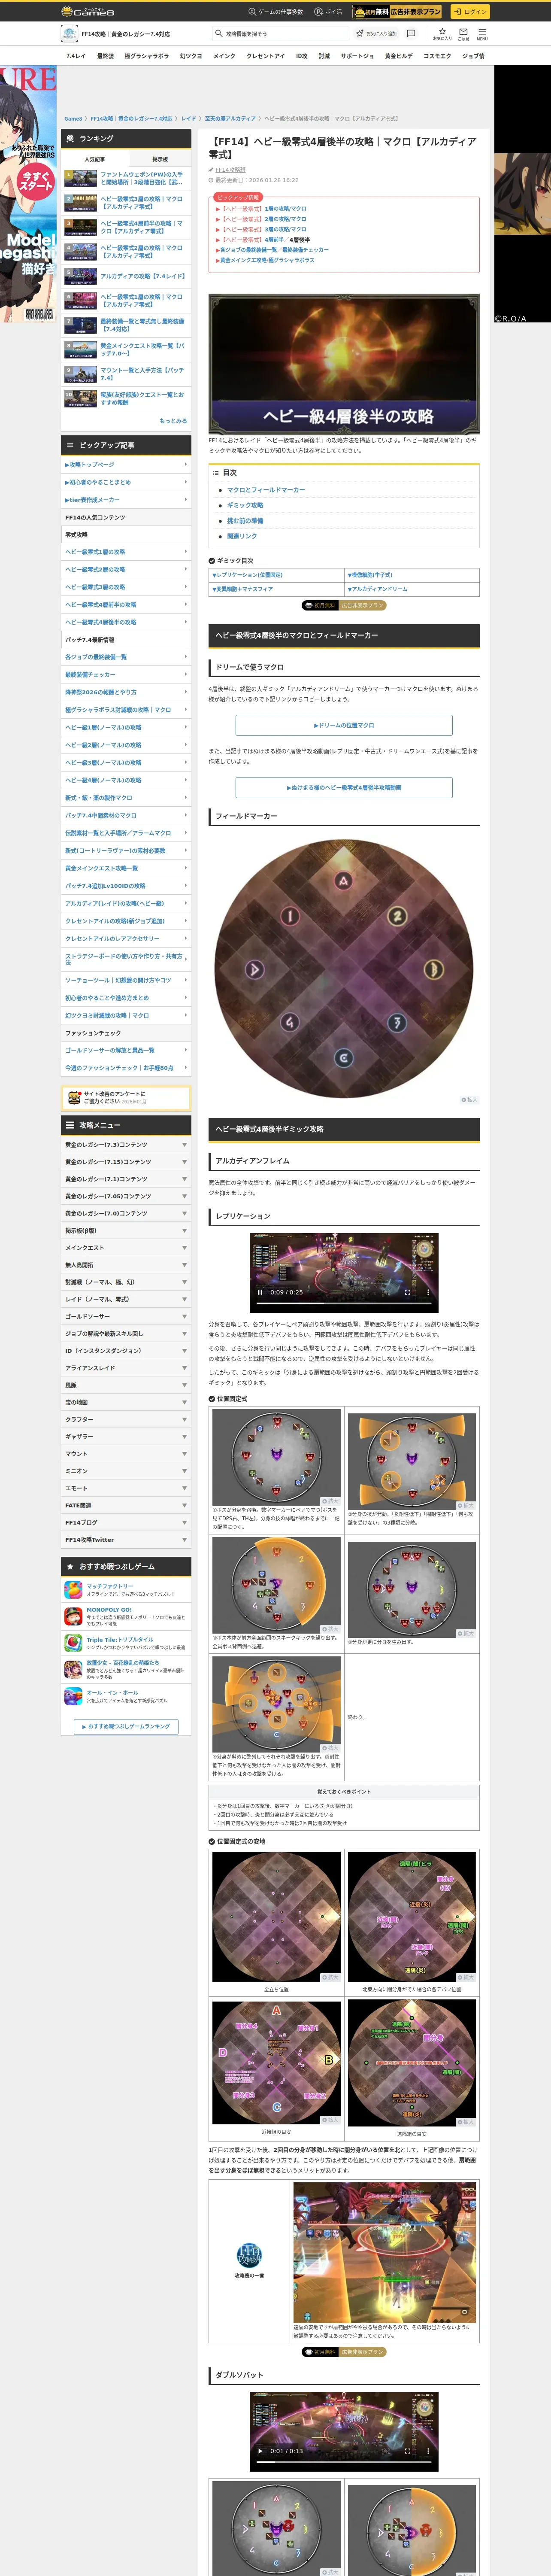Open サポートジョ nav menu item
The image size is (551, 2576).
point(357,56)
